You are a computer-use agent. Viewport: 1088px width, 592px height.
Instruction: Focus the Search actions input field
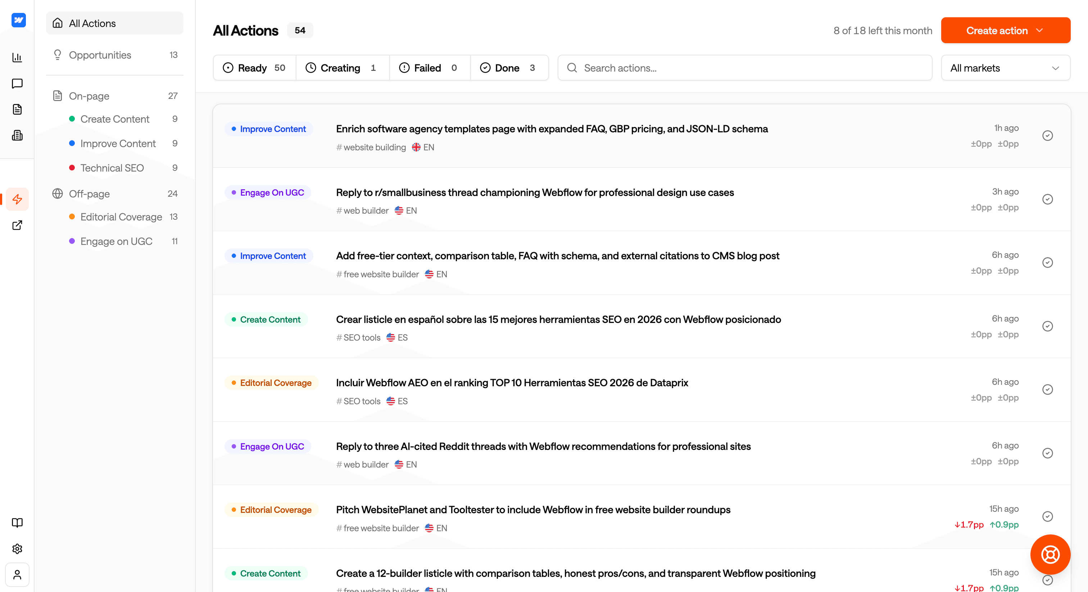745,68
